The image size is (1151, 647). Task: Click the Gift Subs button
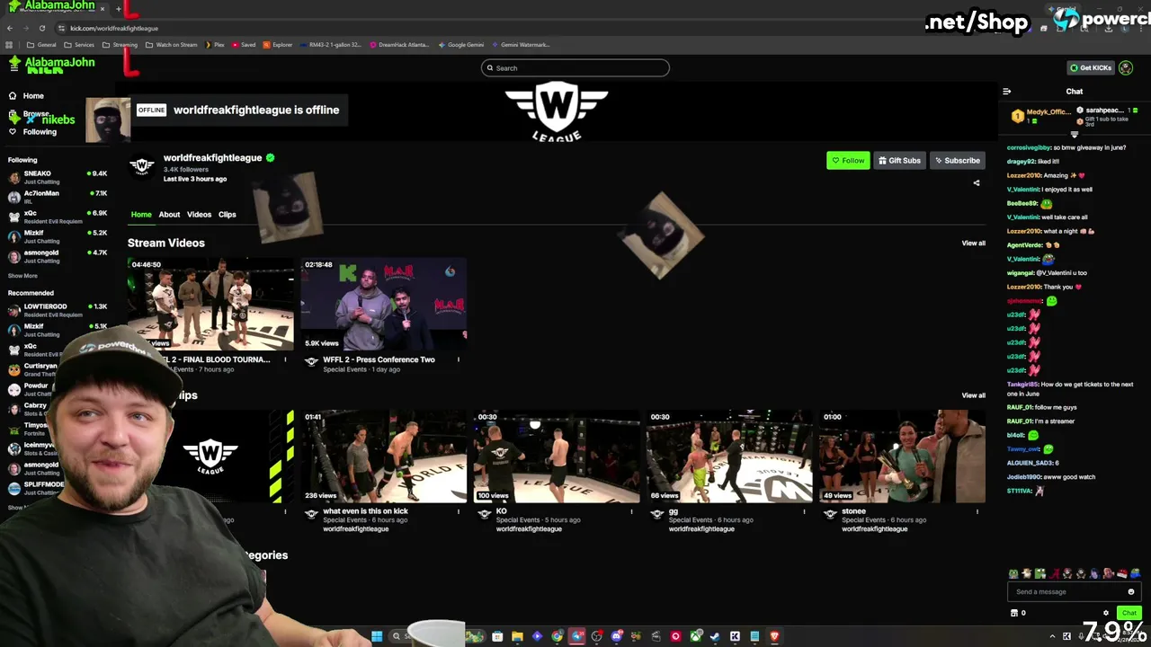coord(899,161)
